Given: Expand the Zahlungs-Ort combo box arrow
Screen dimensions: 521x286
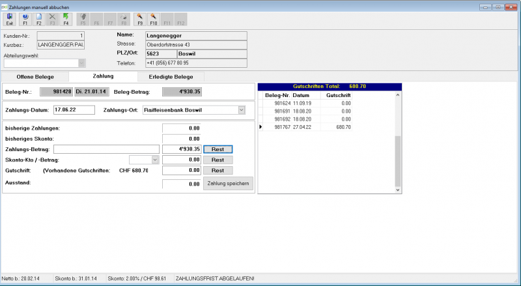Looking at the screenshot, I should click(242, 110).
